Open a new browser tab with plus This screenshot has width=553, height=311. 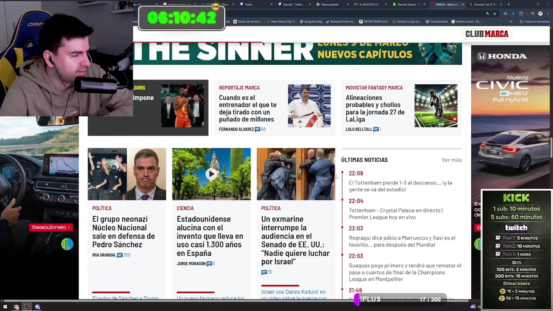[x=509, y=4]
